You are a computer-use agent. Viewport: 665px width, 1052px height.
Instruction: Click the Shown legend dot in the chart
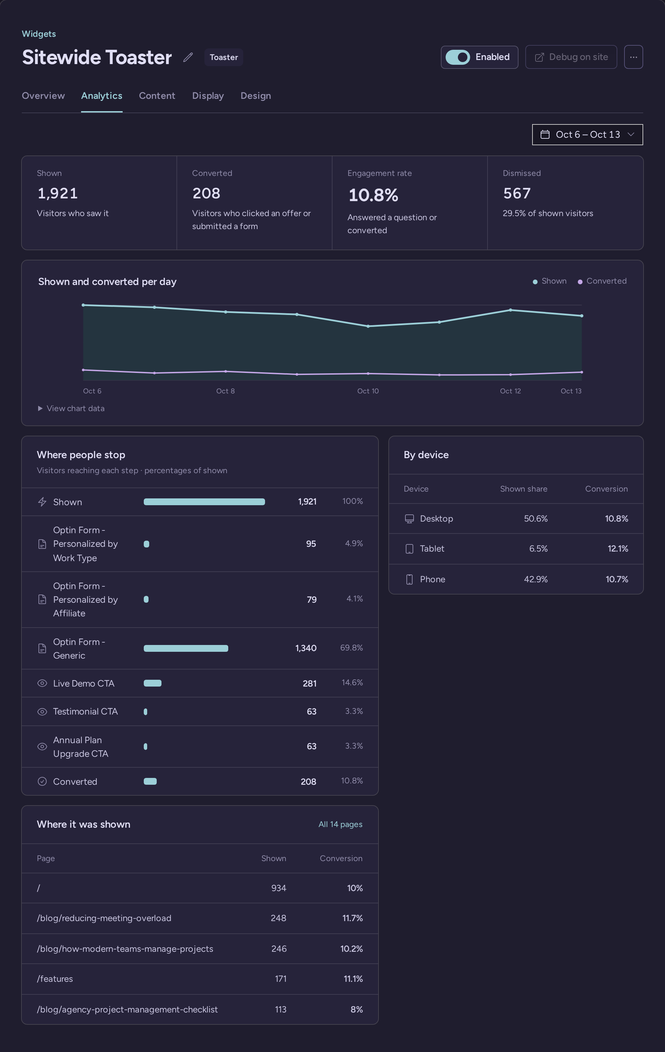535,282
